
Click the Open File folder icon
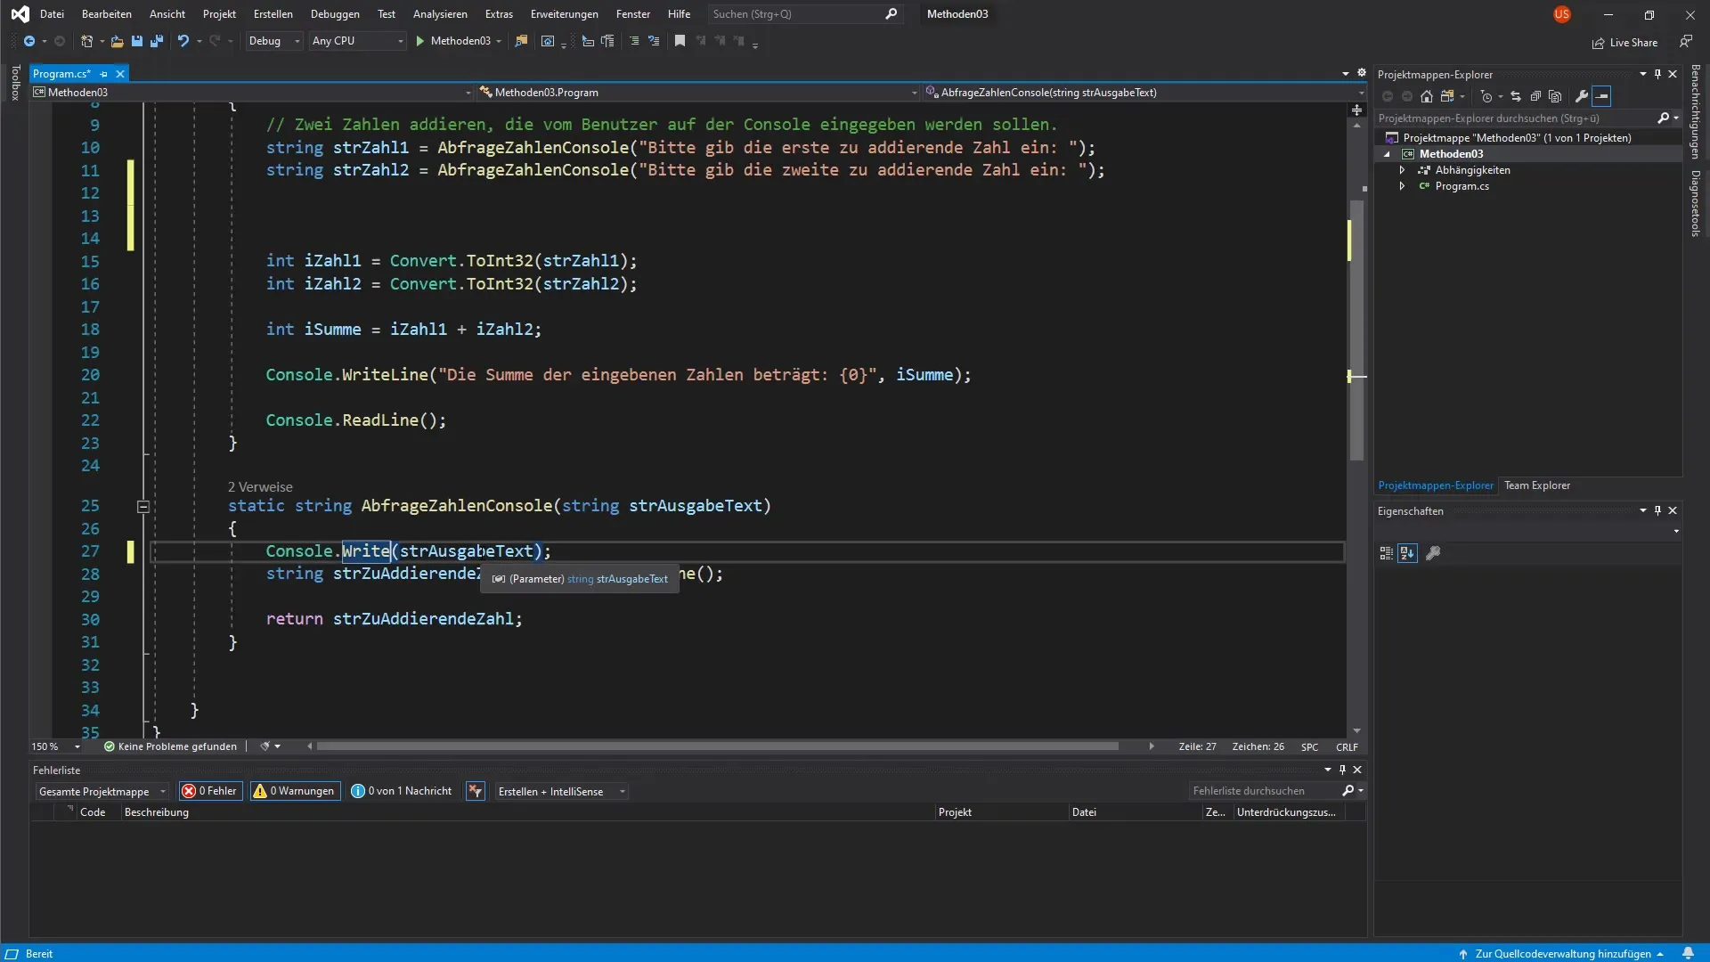pos(117,41)
